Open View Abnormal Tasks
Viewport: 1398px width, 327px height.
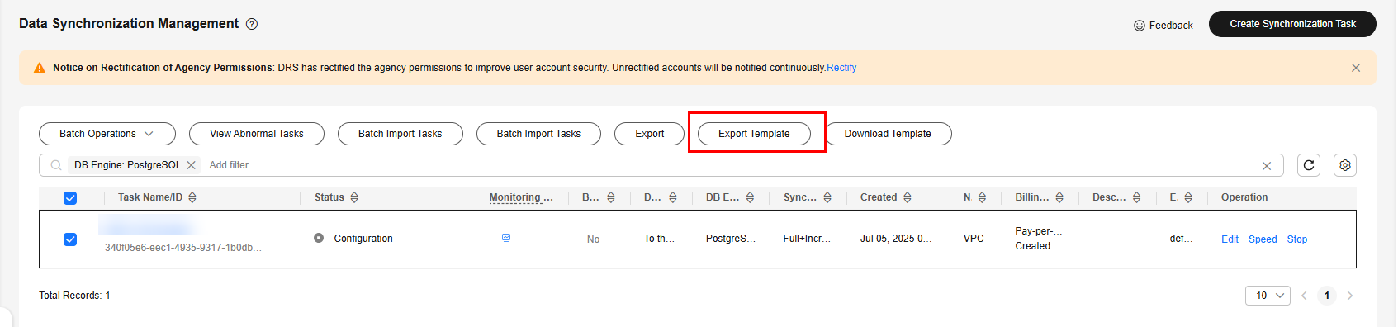point(257,134)
